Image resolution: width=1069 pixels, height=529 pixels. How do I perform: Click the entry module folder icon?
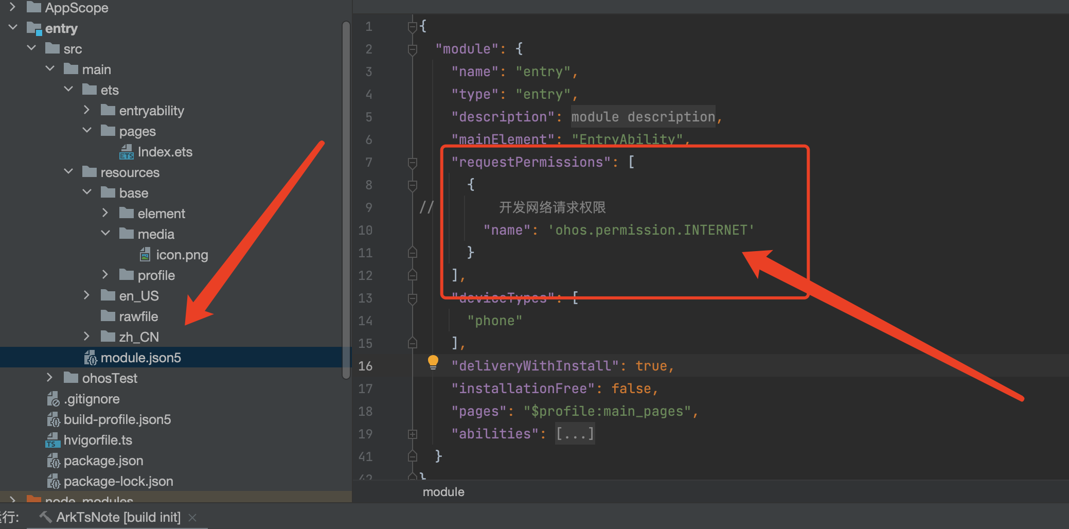pyautogui.click(x=34, y=28)
